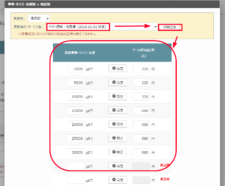Focus the 10000 weight input field
Screen dimensions: 225x186
click(76, 97)
